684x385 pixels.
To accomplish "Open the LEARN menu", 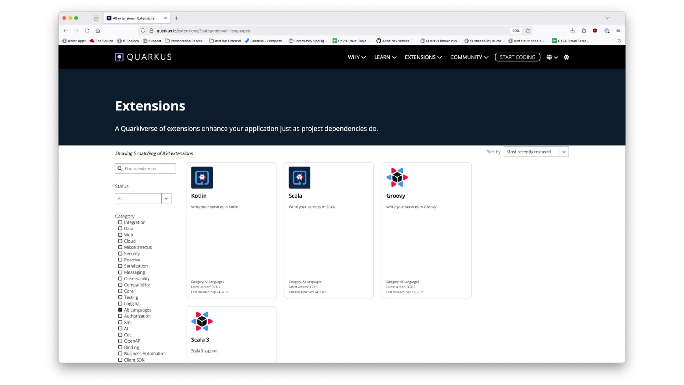I will click(385, 57).
